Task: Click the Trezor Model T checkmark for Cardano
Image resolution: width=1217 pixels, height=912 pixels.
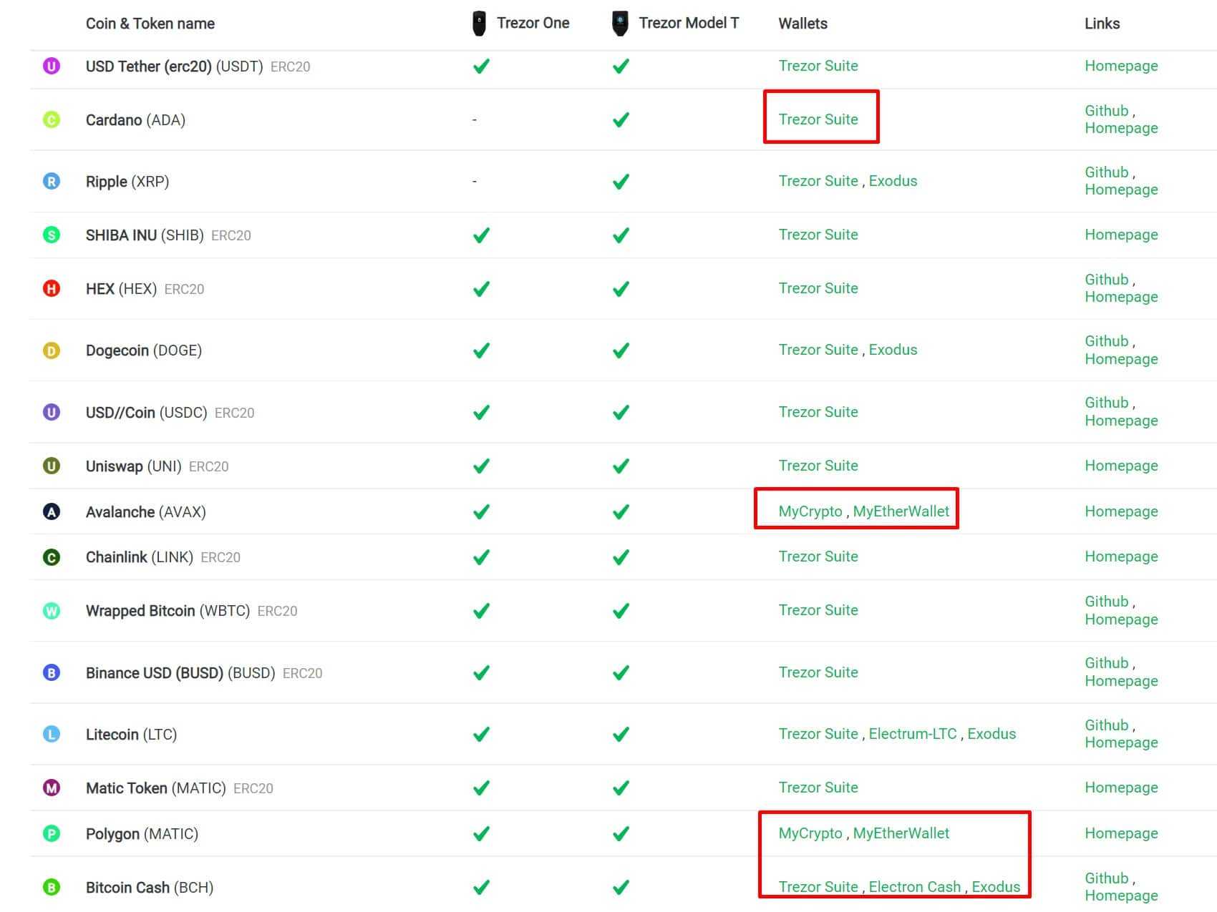Action: tap(620, 119)
